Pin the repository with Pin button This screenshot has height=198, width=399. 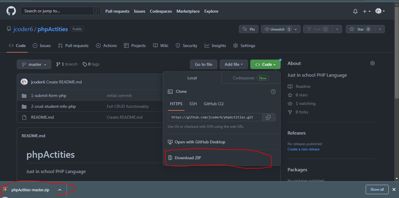[249, 29]
